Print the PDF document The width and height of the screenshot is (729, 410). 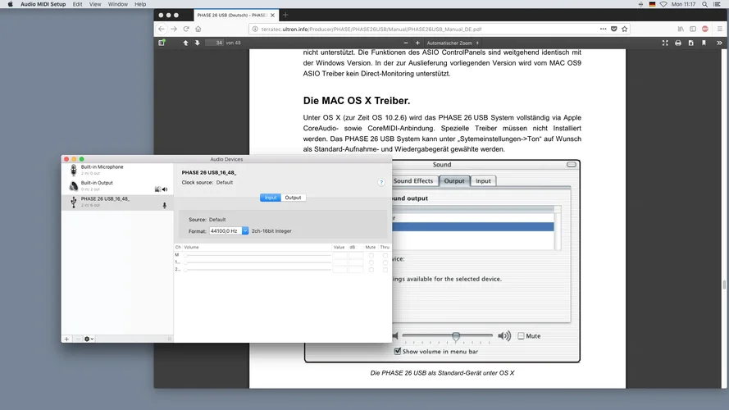(x=678, y=43)
